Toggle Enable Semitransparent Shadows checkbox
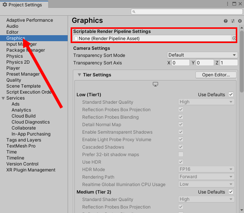Screen dimensions: 244x213 181,132
